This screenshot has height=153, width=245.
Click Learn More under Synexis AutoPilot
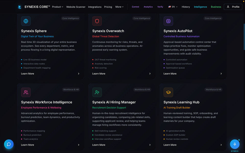(x=170, y=74)
